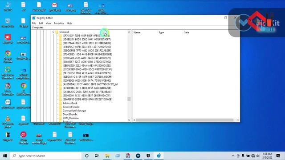Viewport: 285px width, 160px height.
Task: Click the values pane horizontal scrollbar thumb
Action: pyautogui.click(x=185, y=120)
